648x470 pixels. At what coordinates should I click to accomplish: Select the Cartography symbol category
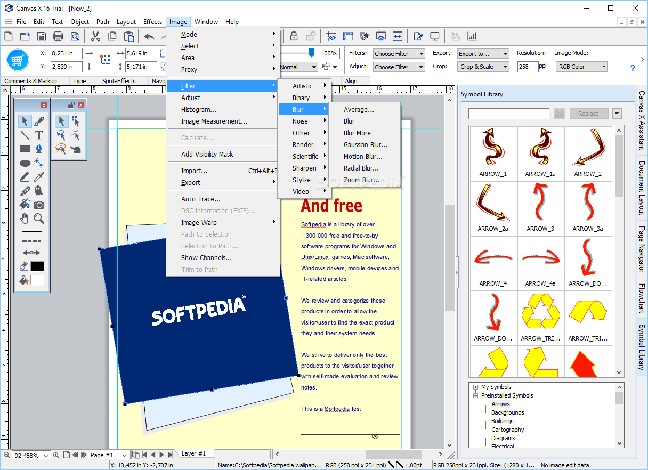(x=507, y=430)
